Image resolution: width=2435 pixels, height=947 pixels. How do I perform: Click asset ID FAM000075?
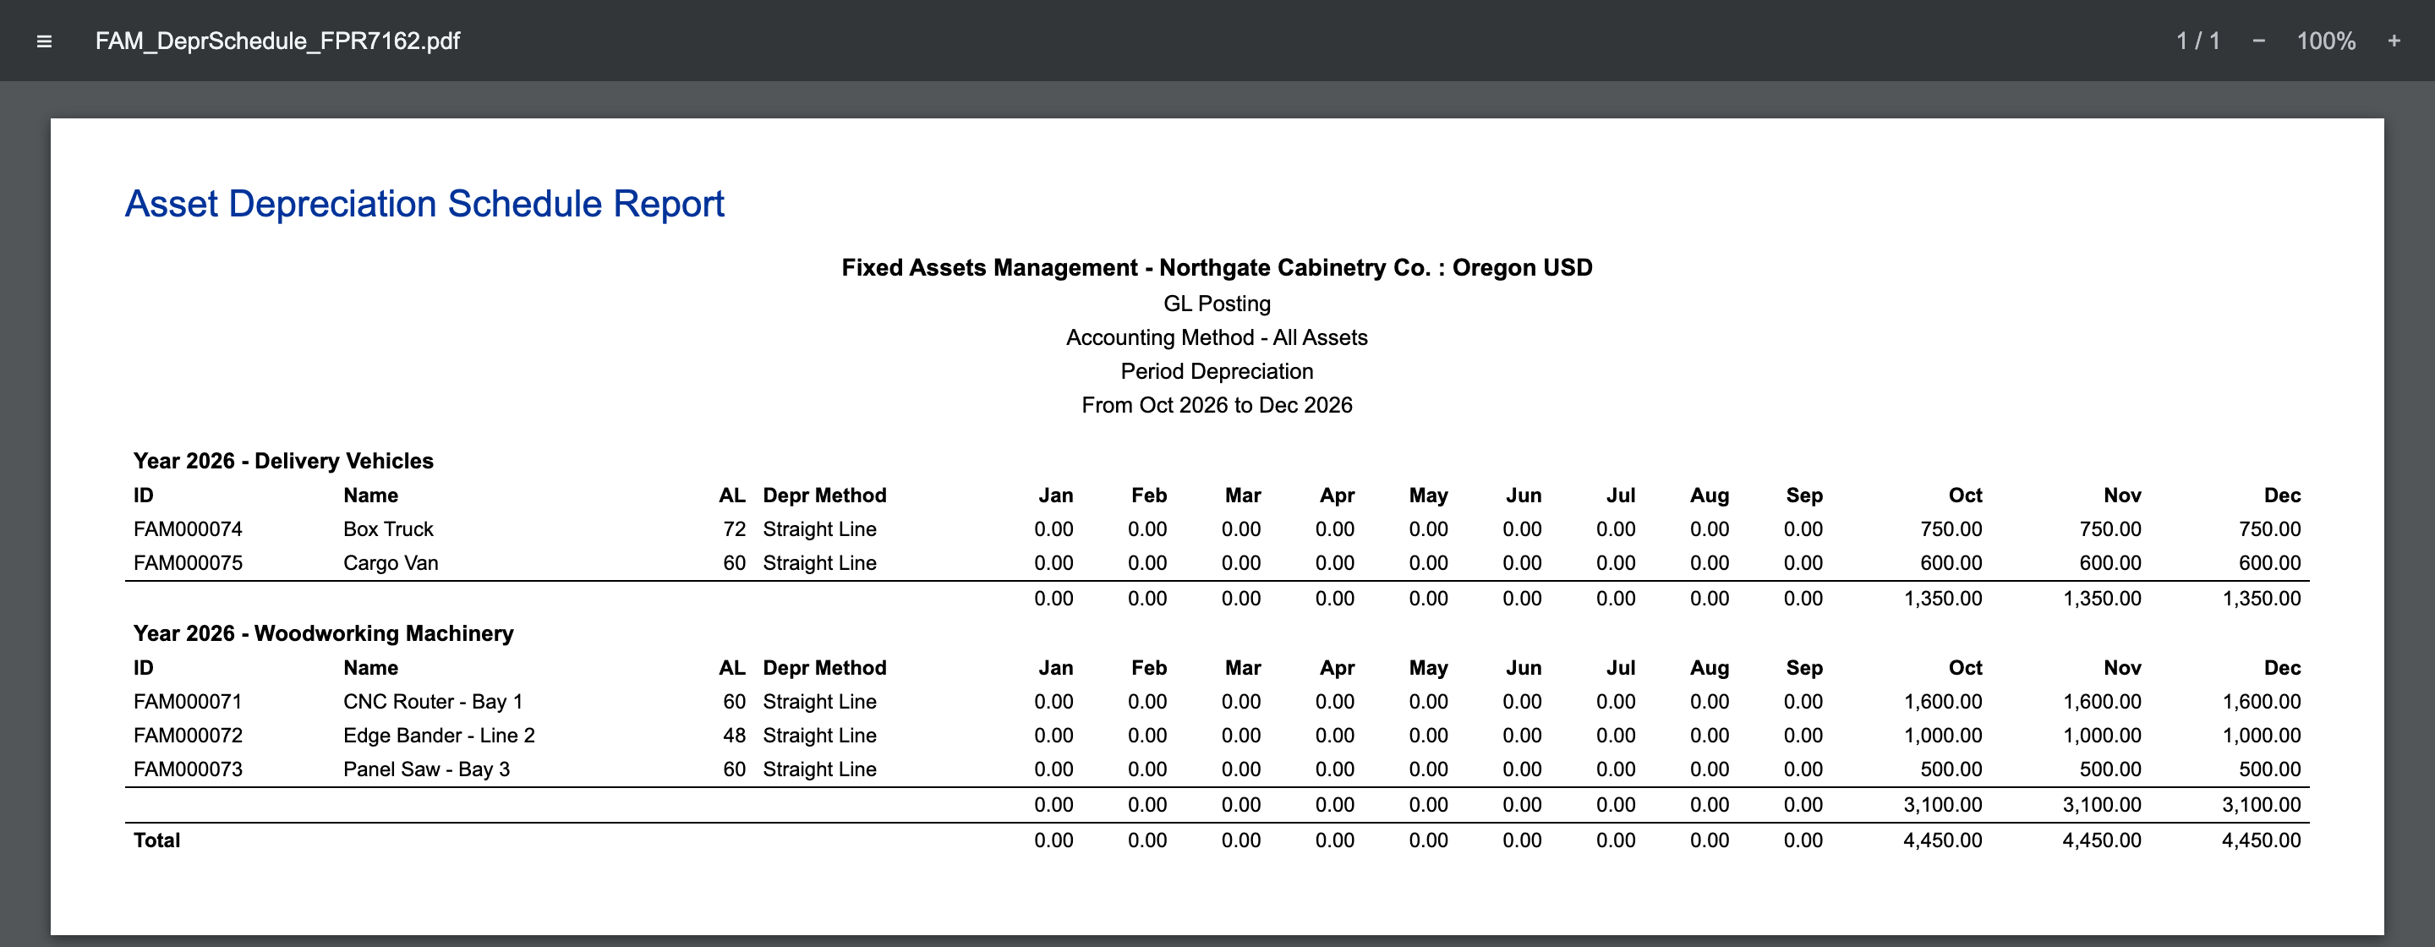tap(188, 563)
